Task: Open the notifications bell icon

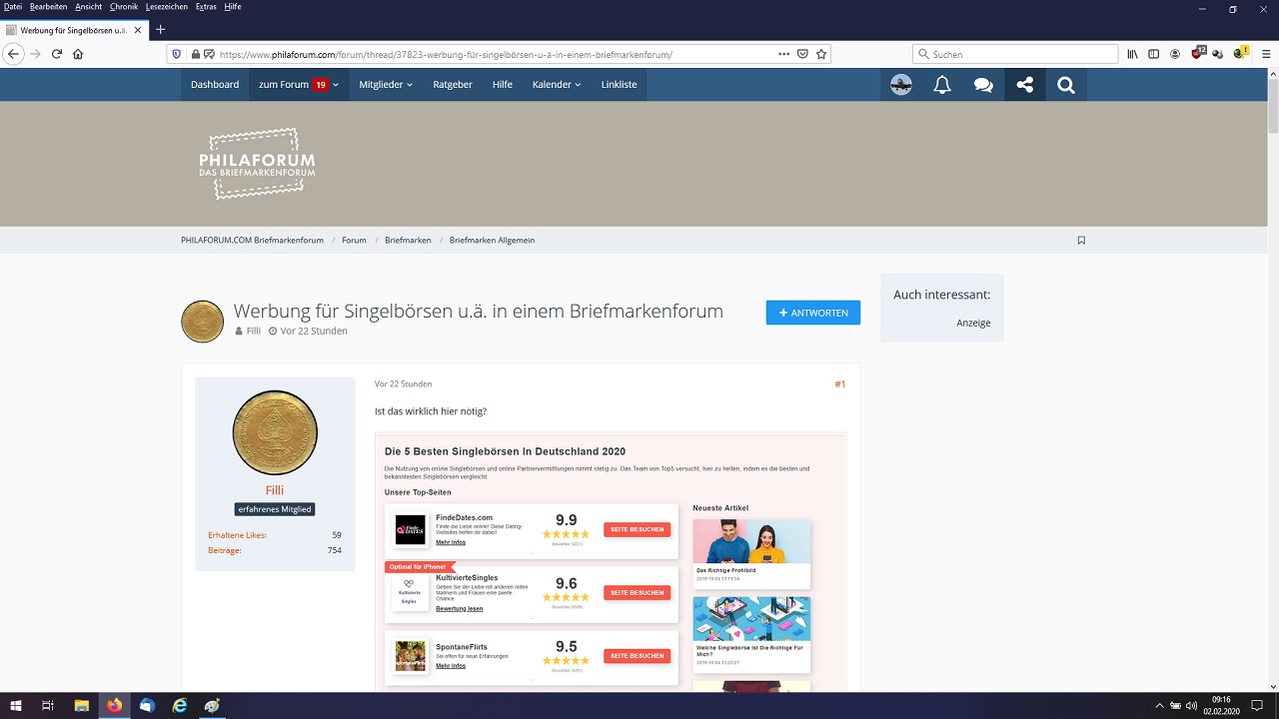Action: pos(941,85)
